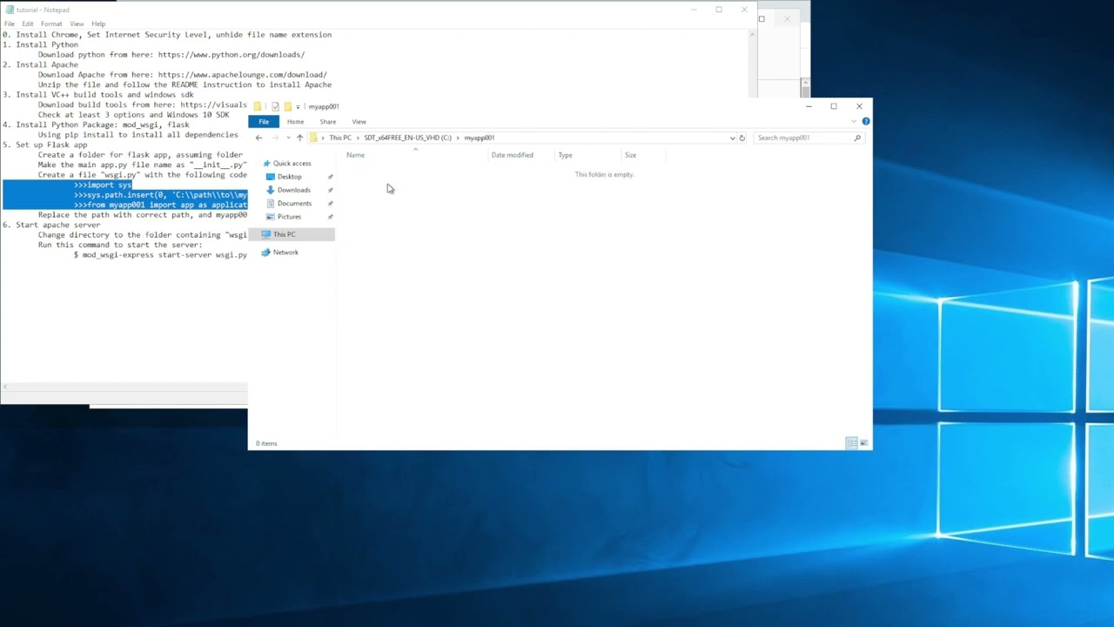The height and width of the screenshot is (627, 1114).
Task: Click the Properties quick access toolbar icon
Action: pyautogui.click(x=275, y=106)
